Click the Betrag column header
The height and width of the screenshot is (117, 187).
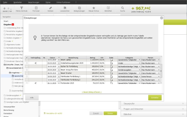pos(93,57)
